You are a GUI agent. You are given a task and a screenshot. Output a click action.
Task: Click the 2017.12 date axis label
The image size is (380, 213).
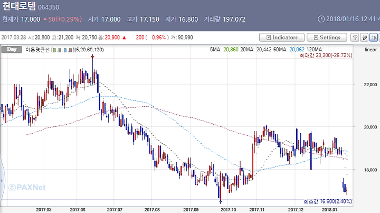point(296,210)
